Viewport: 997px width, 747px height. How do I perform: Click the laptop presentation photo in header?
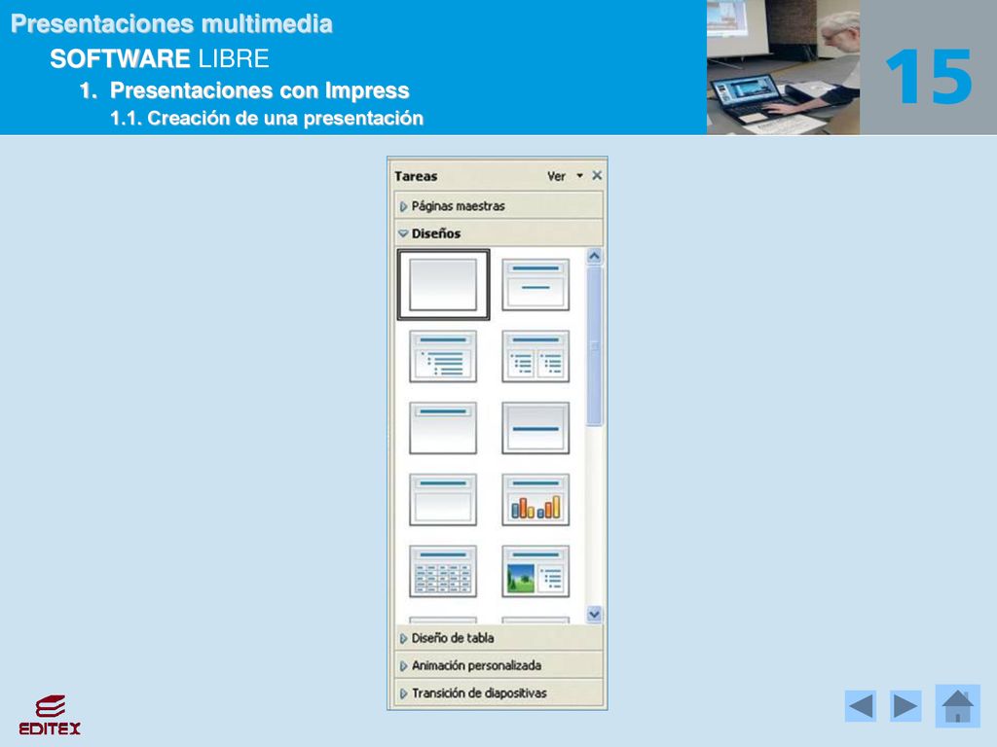click(784, 67)
